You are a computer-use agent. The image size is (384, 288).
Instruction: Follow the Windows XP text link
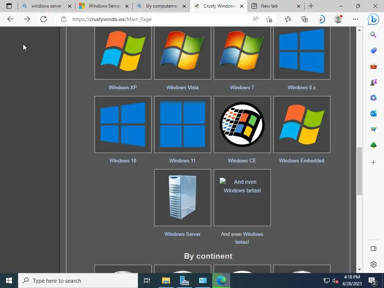(x=123, y=87)
